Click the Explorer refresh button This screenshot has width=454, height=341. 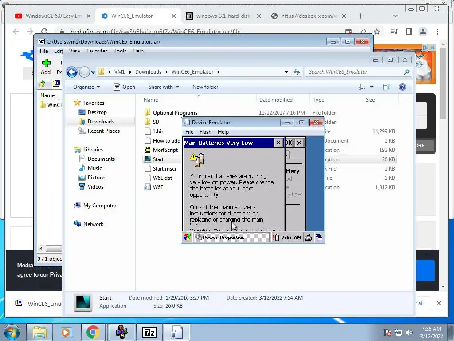(x=297, y=72)
